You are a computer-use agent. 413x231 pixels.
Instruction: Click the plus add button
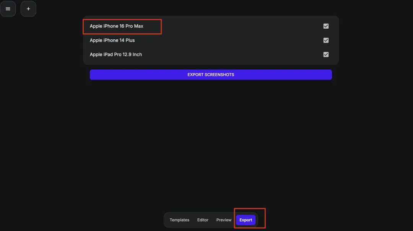(28, 9)
